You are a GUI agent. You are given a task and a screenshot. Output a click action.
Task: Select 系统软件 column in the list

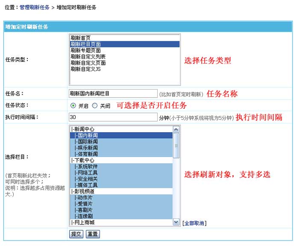pos(87,166)
